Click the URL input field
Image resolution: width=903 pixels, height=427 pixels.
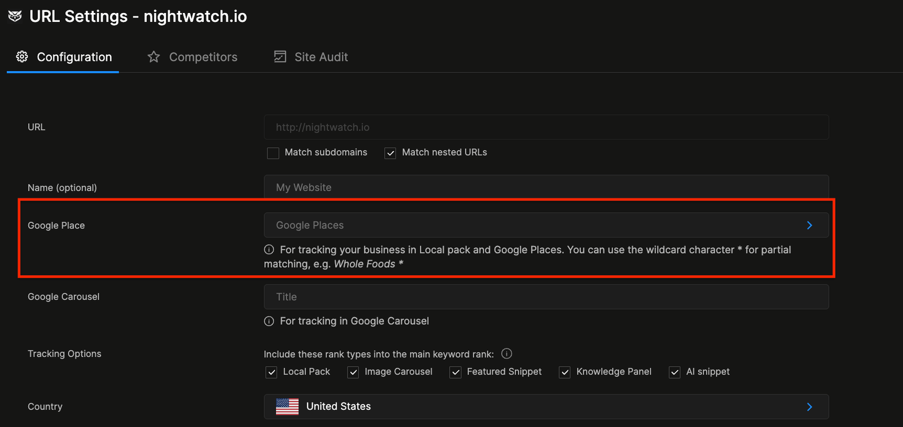(546, 127)
